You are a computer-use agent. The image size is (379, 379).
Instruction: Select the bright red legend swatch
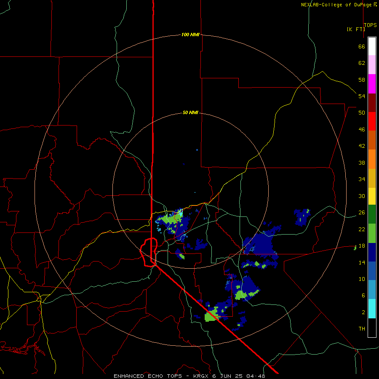point(372,121)
